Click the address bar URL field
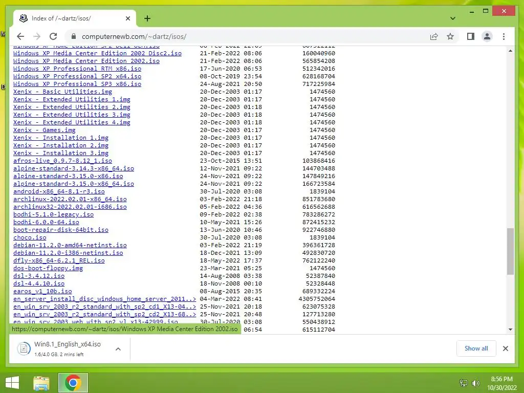 (x=247, y=36)
